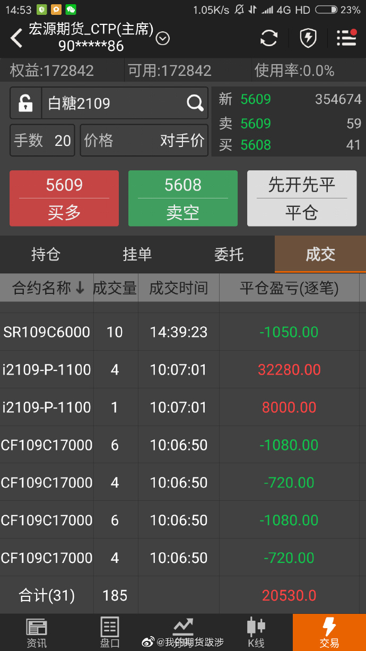Tap the 8000.00 profit value
The width and height of the screenshot is (366, 651).
pos(289,407)
